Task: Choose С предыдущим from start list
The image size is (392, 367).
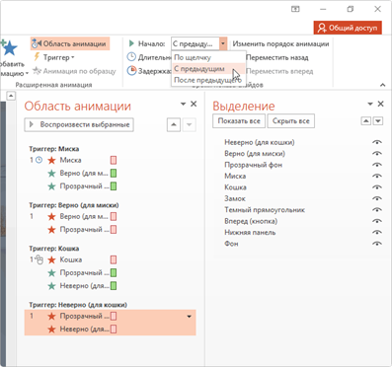Action: tap(208, 69)
